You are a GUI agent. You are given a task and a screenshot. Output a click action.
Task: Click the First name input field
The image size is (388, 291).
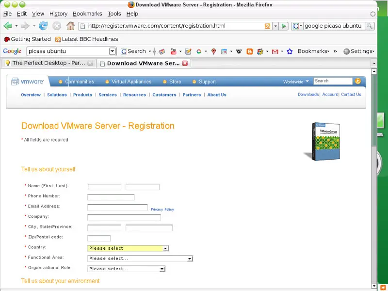pos(104,187)
